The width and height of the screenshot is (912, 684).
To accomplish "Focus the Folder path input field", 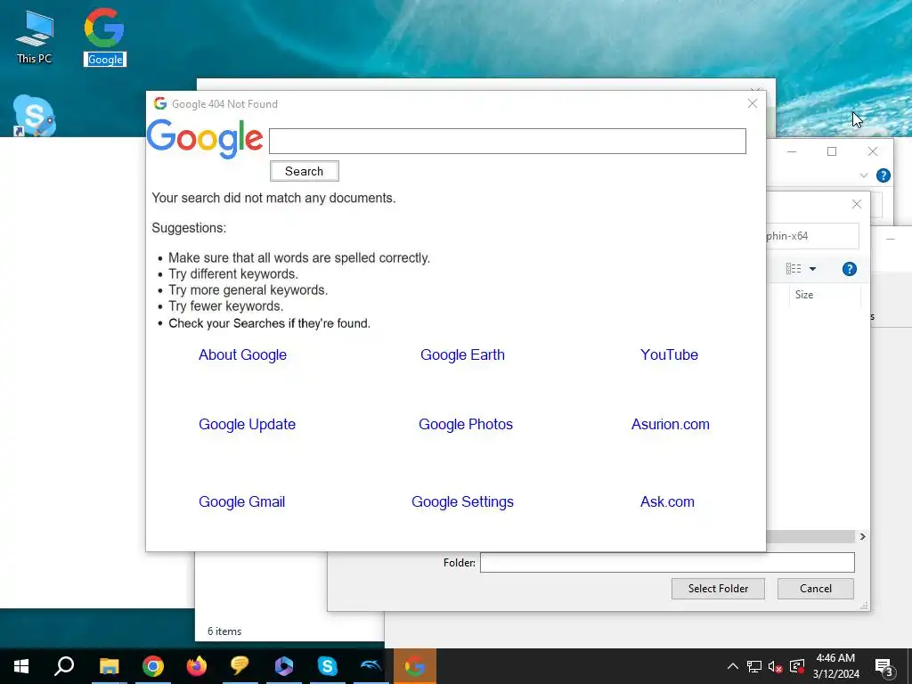I will point(667,563).
